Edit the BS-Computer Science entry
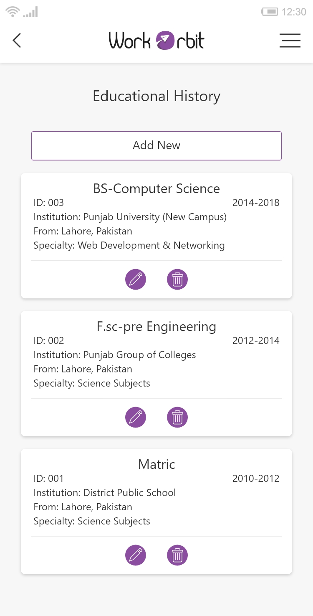 click(136, 280)
